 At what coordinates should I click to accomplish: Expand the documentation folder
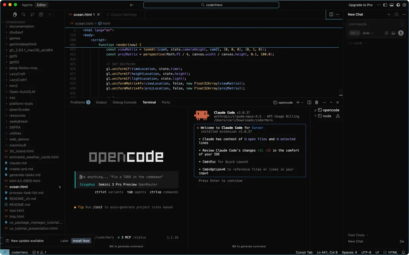[x=22, y=26]
